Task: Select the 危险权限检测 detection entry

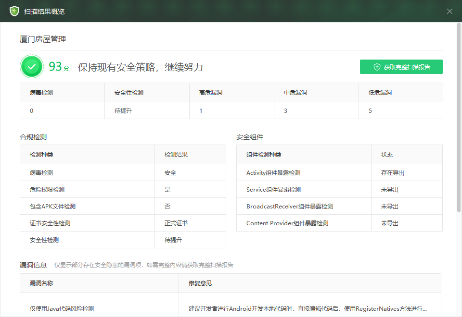Action: tap(42, 189)
